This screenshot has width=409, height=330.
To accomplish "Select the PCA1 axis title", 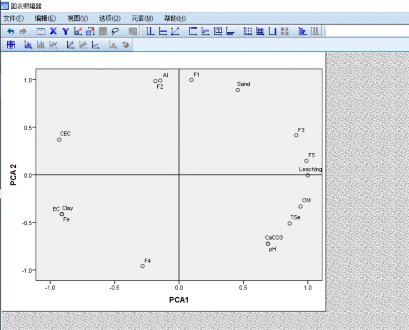I will [x=179, y=300].
